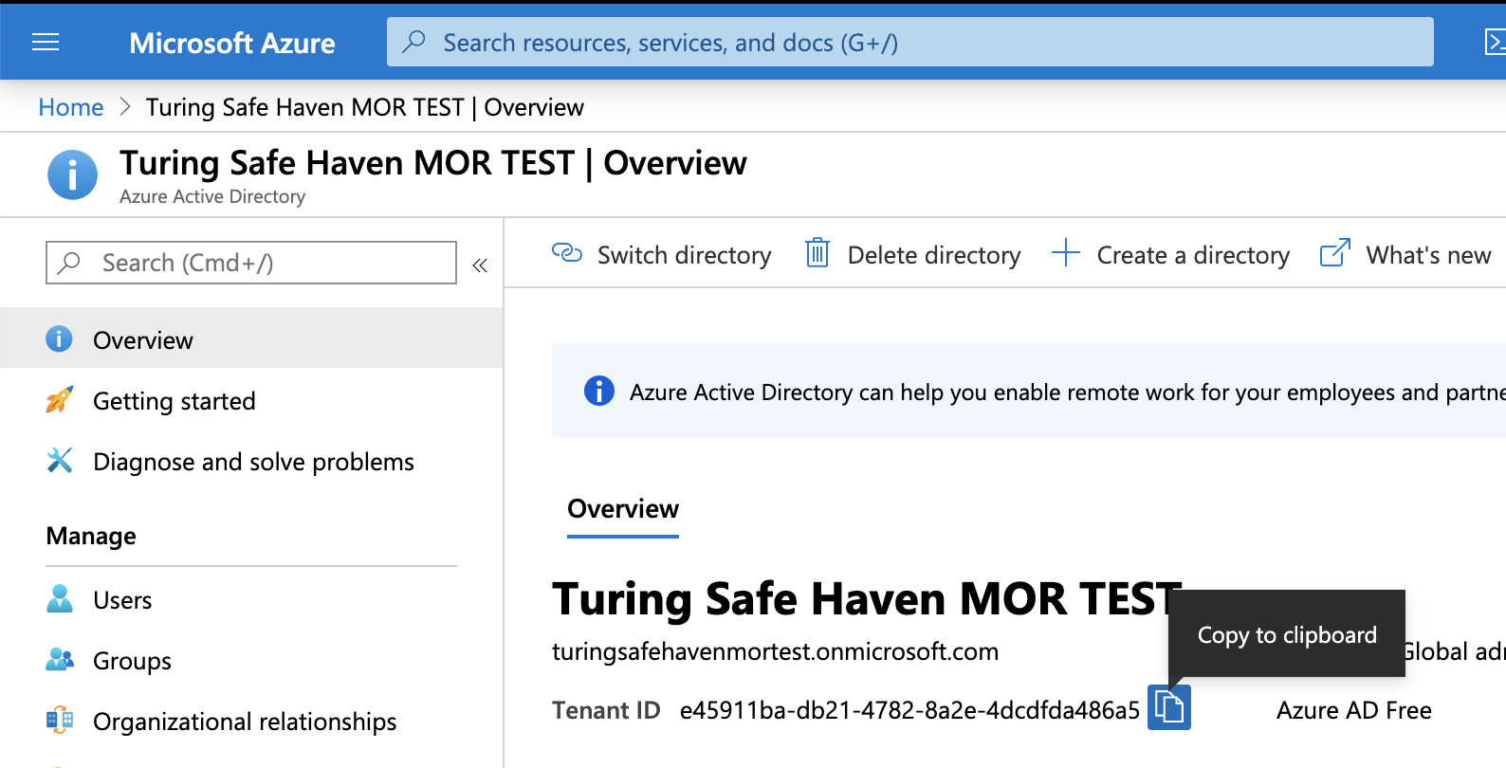Open Getting started in sidebar
The image size is (1506, 768).
click(x=174, y=401)
